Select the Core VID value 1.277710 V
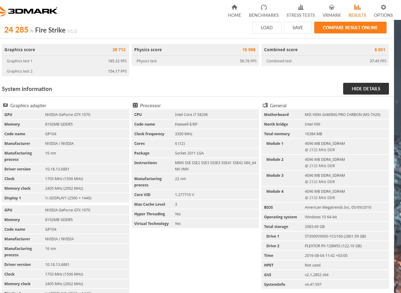The width and height of the screenshot is (401, 293). click(x=185, y=195)
